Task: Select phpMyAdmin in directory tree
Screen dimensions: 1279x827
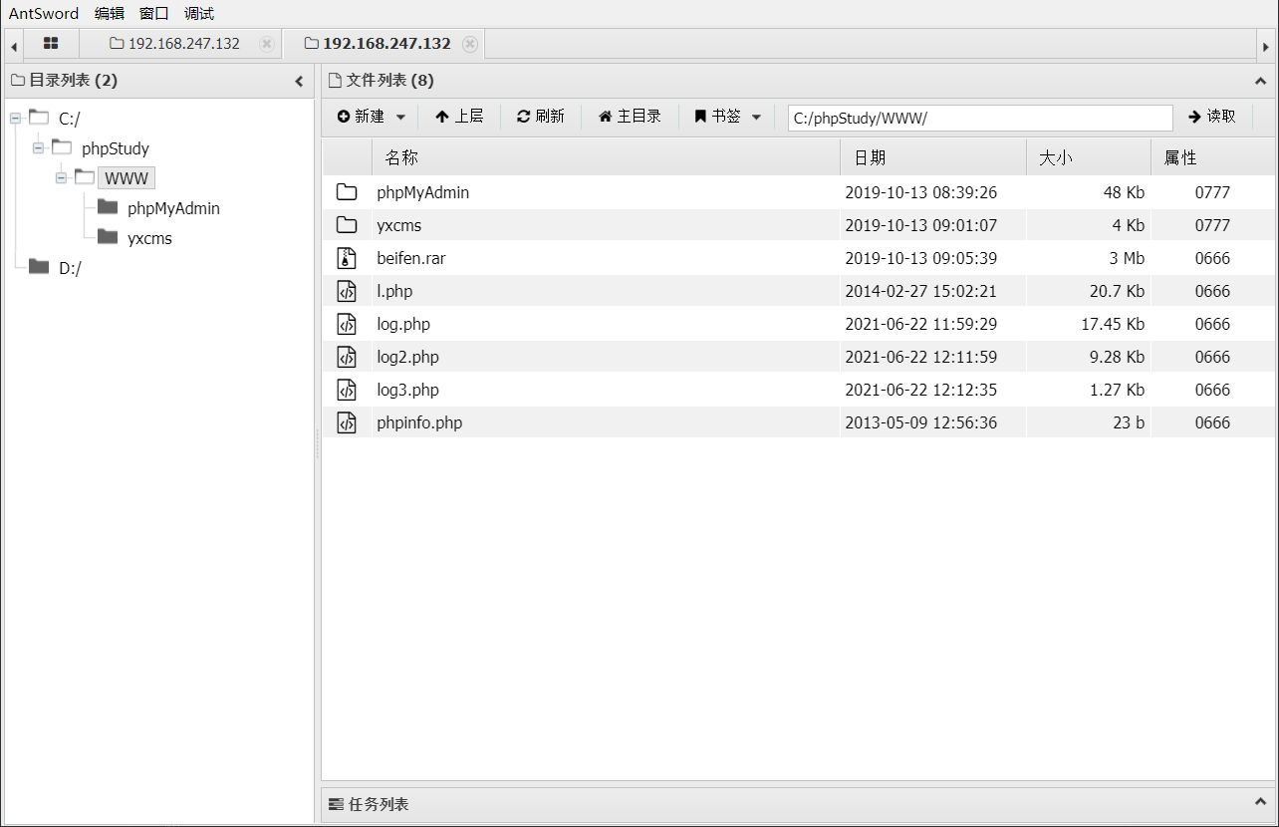Action: tap(173, 208)
